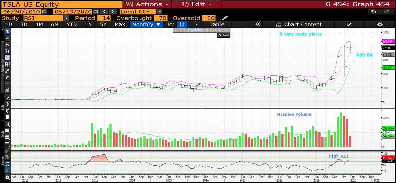Image resolution: width=396 pixels, height=183 pixels.
Task: Open end date calendar picker
Action: pos(96,12)
